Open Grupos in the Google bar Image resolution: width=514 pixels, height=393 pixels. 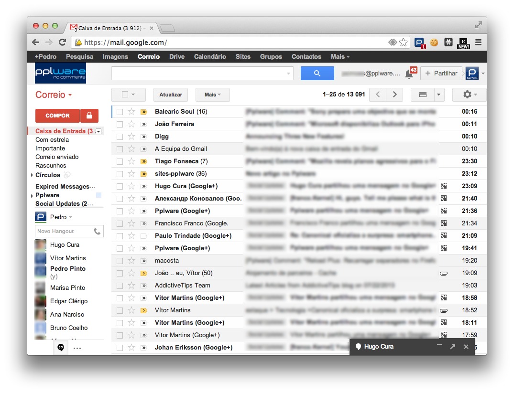click(271, 57)
